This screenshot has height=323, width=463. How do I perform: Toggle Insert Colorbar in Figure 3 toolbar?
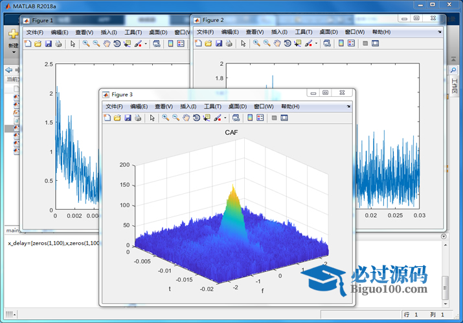coord(249,118)
